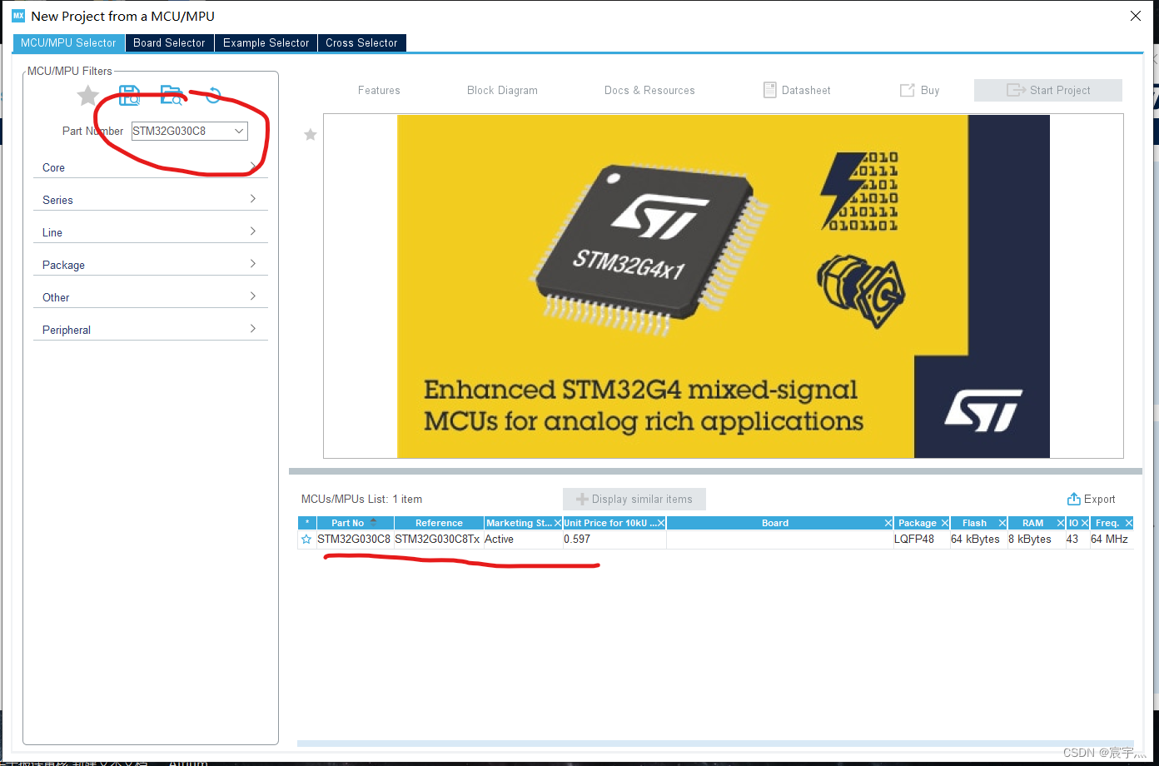
Task: Click the load search folder icon
Action: [172, 95]
